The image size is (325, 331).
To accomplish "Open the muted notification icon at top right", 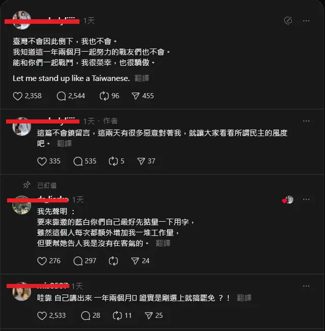I will (288, 20).
